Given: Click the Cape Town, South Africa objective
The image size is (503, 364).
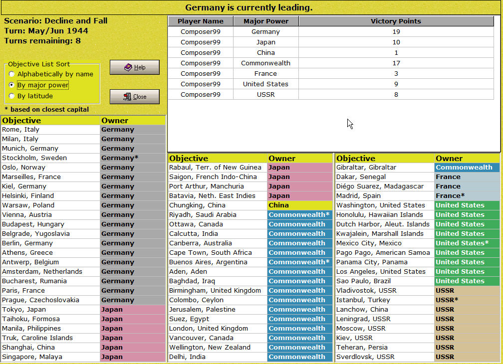Looking at the screenshot, I should pyautogui.click(x=218, y=253).
